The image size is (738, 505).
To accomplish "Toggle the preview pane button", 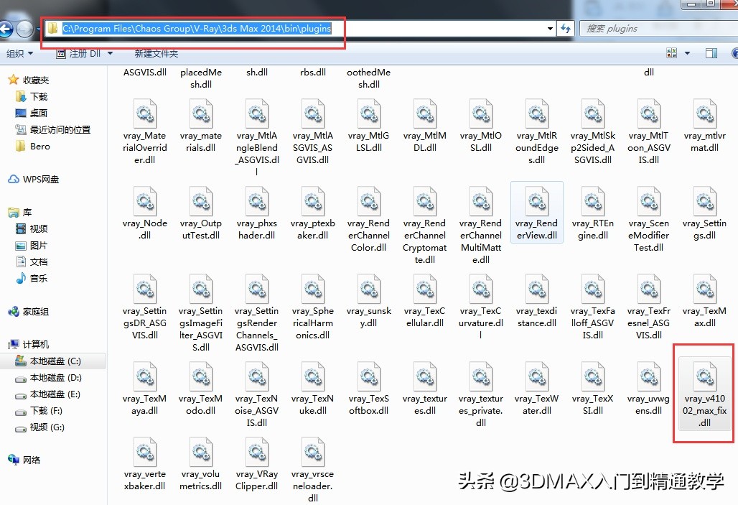I will [711, 54].
